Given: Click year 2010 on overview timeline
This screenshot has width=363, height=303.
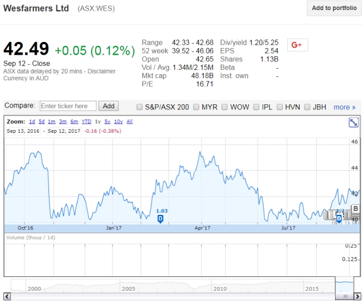Looking at the screenshot, I should (x=220, y=288).
